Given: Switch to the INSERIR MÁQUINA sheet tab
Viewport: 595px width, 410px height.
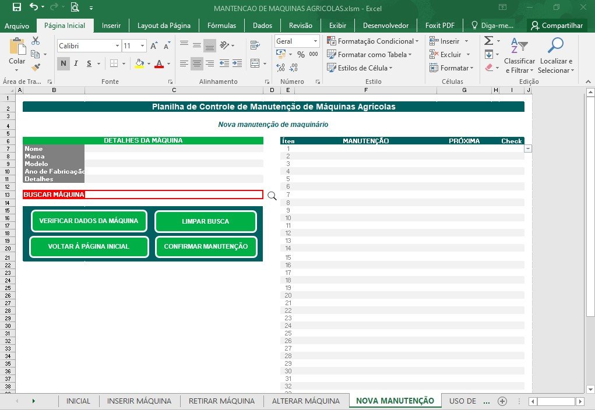Looking at the screenshot, I should pyautogui.click(x=139, y=401).
